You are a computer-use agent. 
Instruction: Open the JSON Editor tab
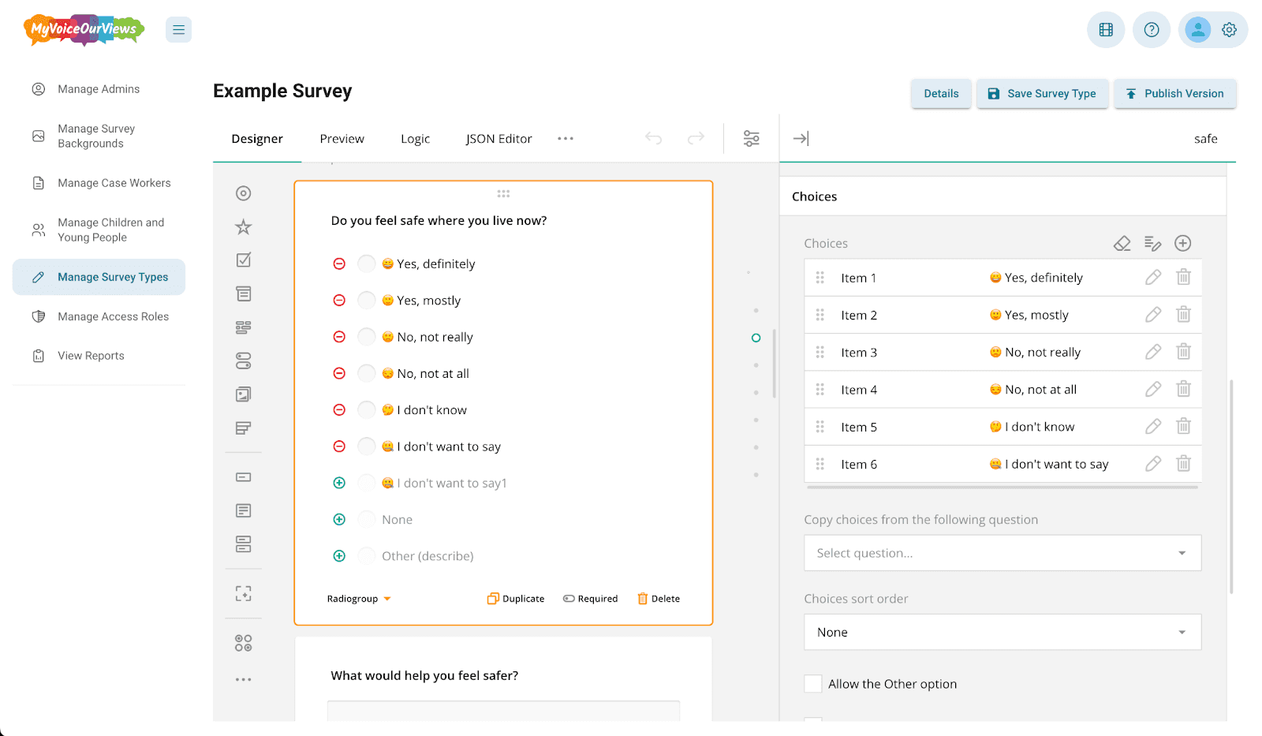498,139
